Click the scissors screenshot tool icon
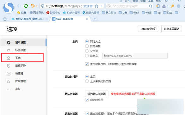This screenshot has width=185, height=115. (164, 6)
